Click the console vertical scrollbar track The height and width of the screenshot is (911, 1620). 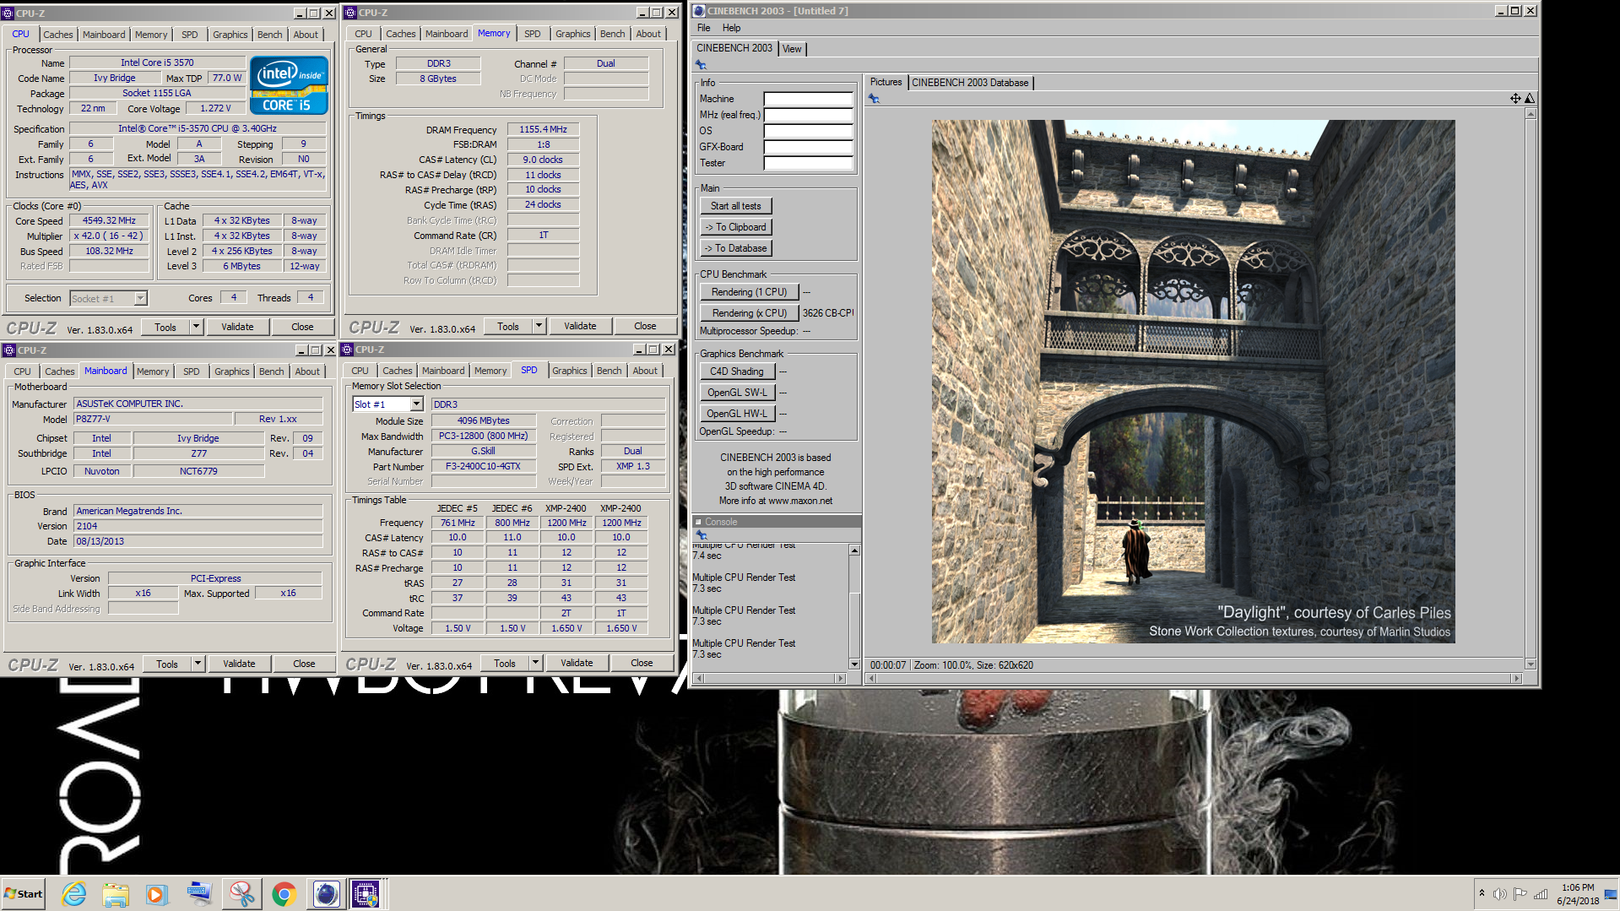click(x=854, y=607)
